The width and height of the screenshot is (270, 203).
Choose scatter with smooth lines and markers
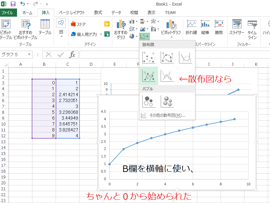pos(167,58)
